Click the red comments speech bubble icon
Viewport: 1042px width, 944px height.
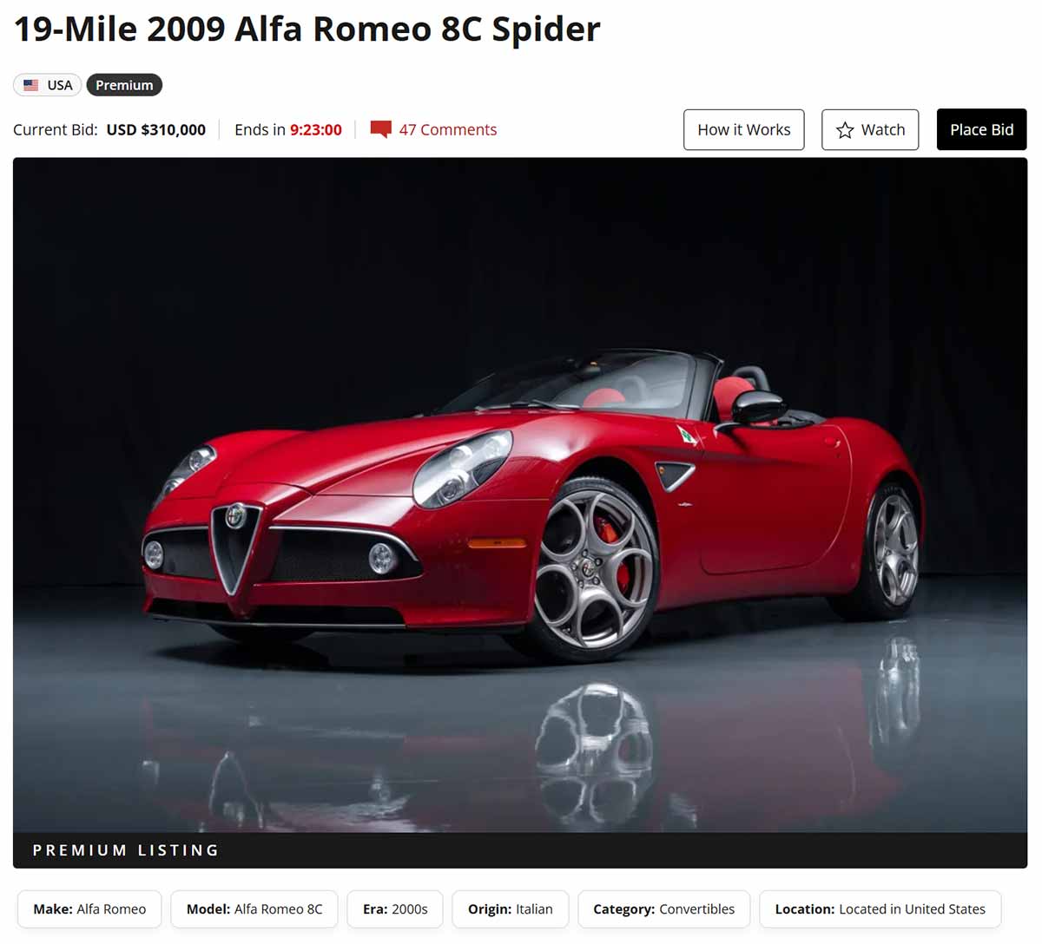pos(380,129)
